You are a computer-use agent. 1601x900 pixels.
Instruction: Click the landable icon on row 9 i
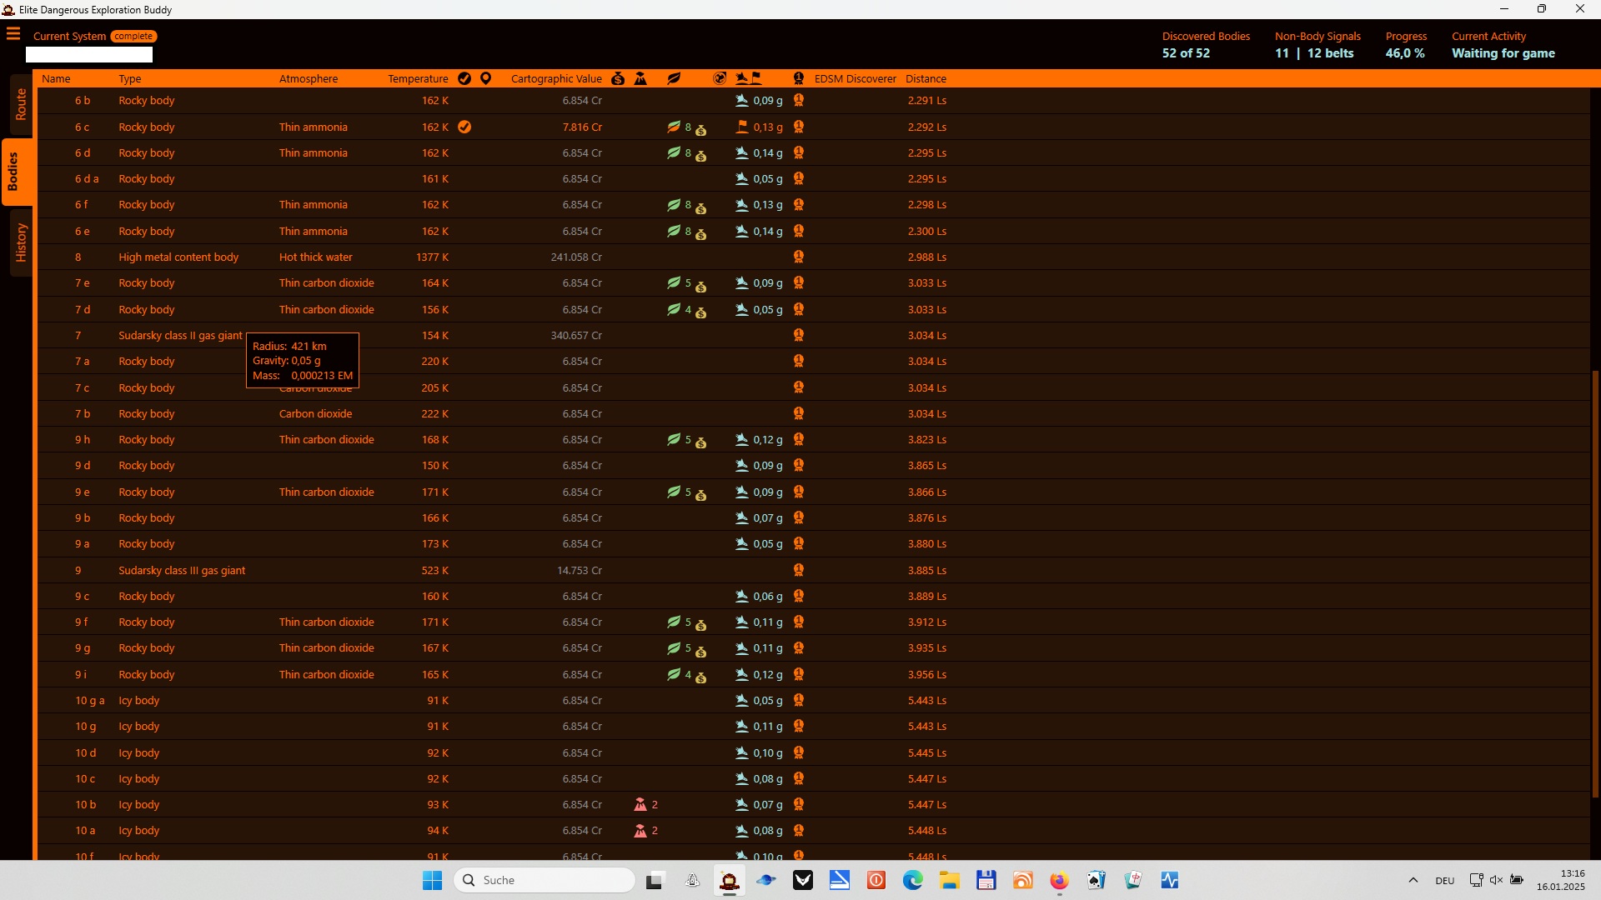(x=742, y=674)
